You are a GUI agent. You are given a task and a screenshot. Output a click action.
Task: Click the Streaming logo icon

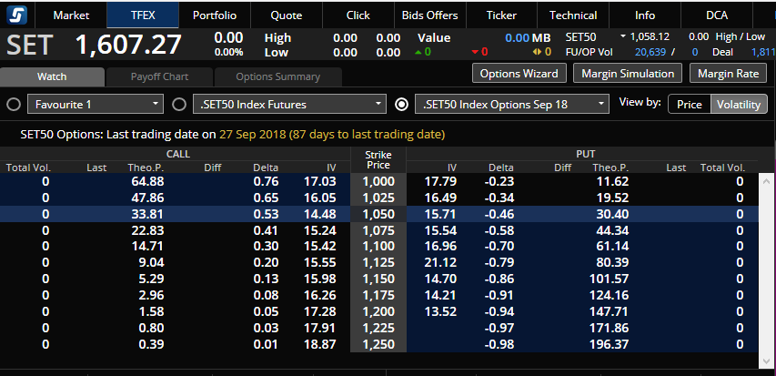tap(18, 15)
